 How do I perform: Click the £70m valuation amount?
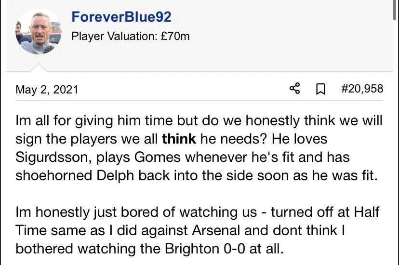tap(173, 36)
